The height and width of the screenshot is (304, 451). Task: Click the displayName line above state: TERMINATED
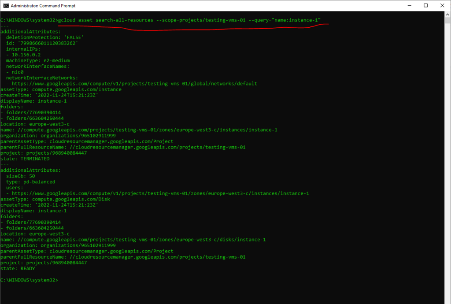click(33, 101)
